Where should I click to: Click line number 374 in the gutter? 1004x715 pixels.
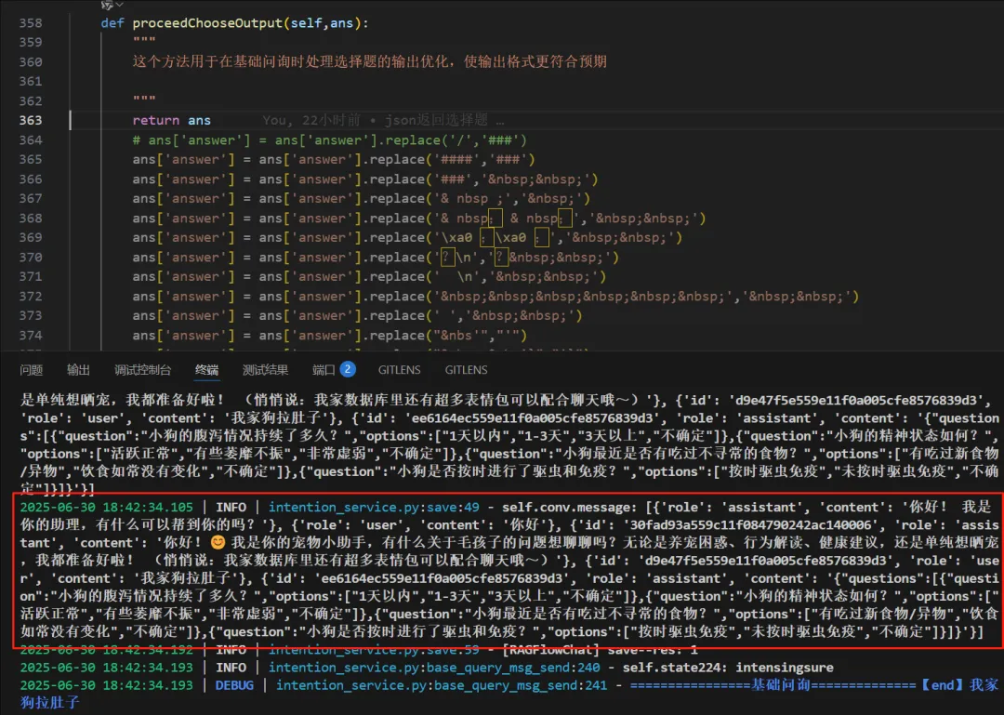click(x=30, y=335)
